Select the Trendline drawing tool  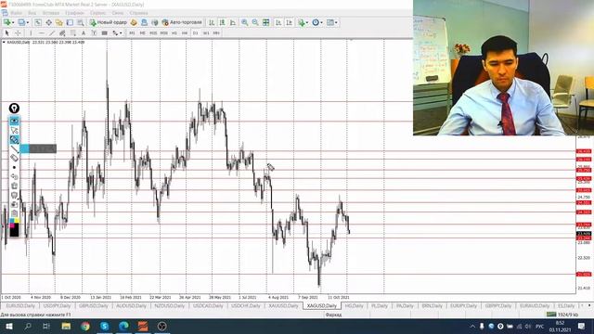[52, 33]
